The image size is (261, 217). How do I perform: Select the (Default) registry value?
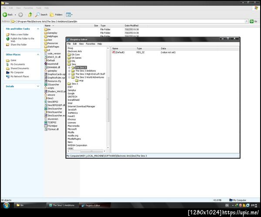[x=118, y=52]
